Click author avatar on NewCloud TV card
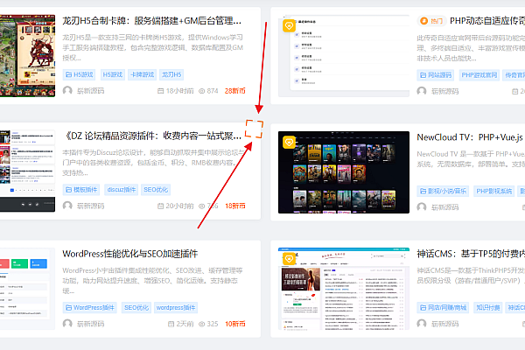525x350 pixels. tap(422, 207)
